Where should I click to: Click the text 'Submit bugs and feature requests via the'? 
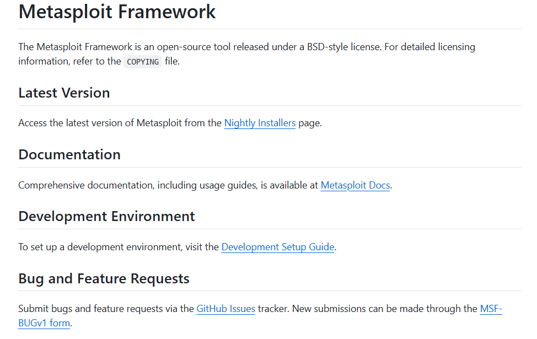[106, 309]
